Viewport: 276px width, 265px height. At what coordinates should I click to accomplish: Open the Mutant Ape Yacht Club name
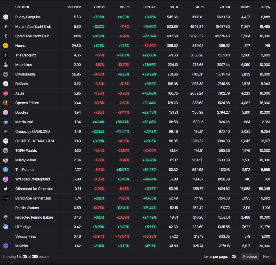tap(33, 27)
